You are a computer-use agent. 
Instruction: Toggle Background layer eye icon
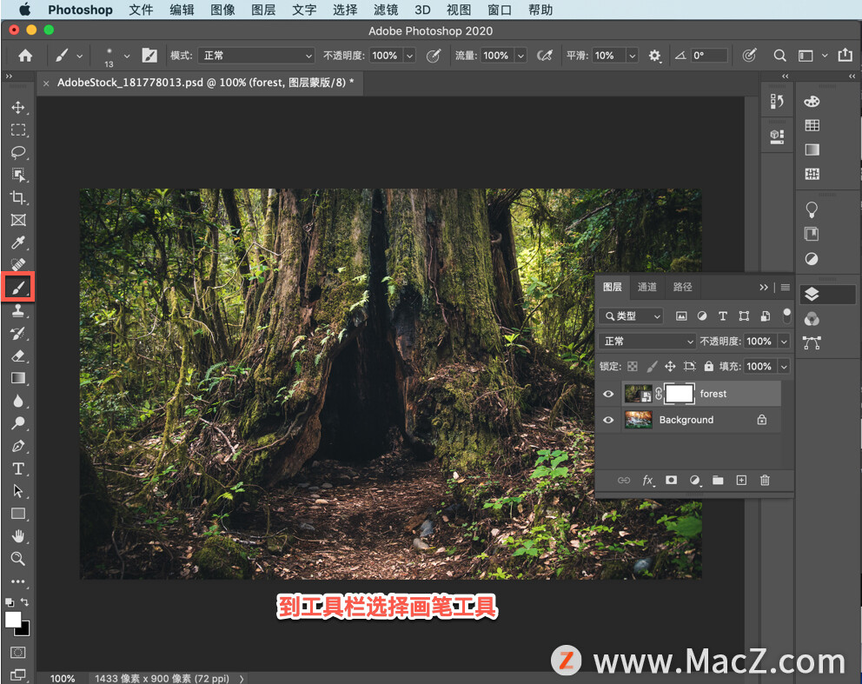(608, 420)
